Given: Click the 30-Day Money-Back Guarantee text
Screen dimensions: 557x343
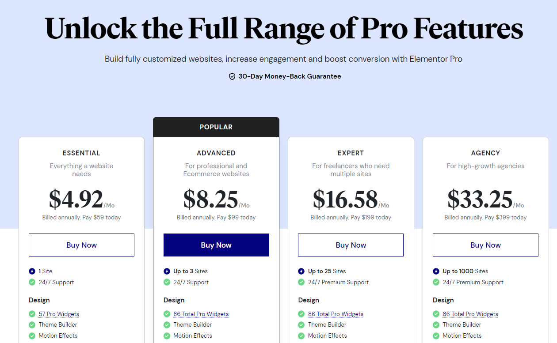Looking at the screenshot, I should point(290,76).
